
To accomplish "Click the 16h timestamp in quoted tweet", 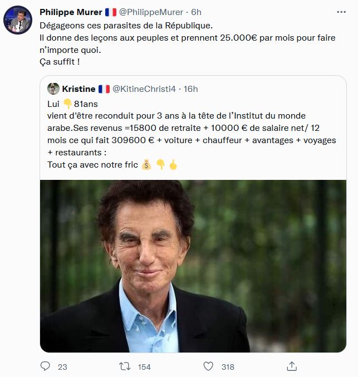I will [191, 89].
